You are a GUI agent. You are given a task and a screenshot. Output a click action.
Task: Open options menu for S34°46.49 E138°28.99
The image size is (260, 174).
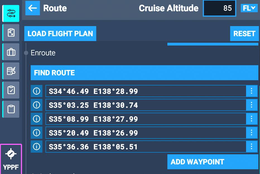coord(252,91)
